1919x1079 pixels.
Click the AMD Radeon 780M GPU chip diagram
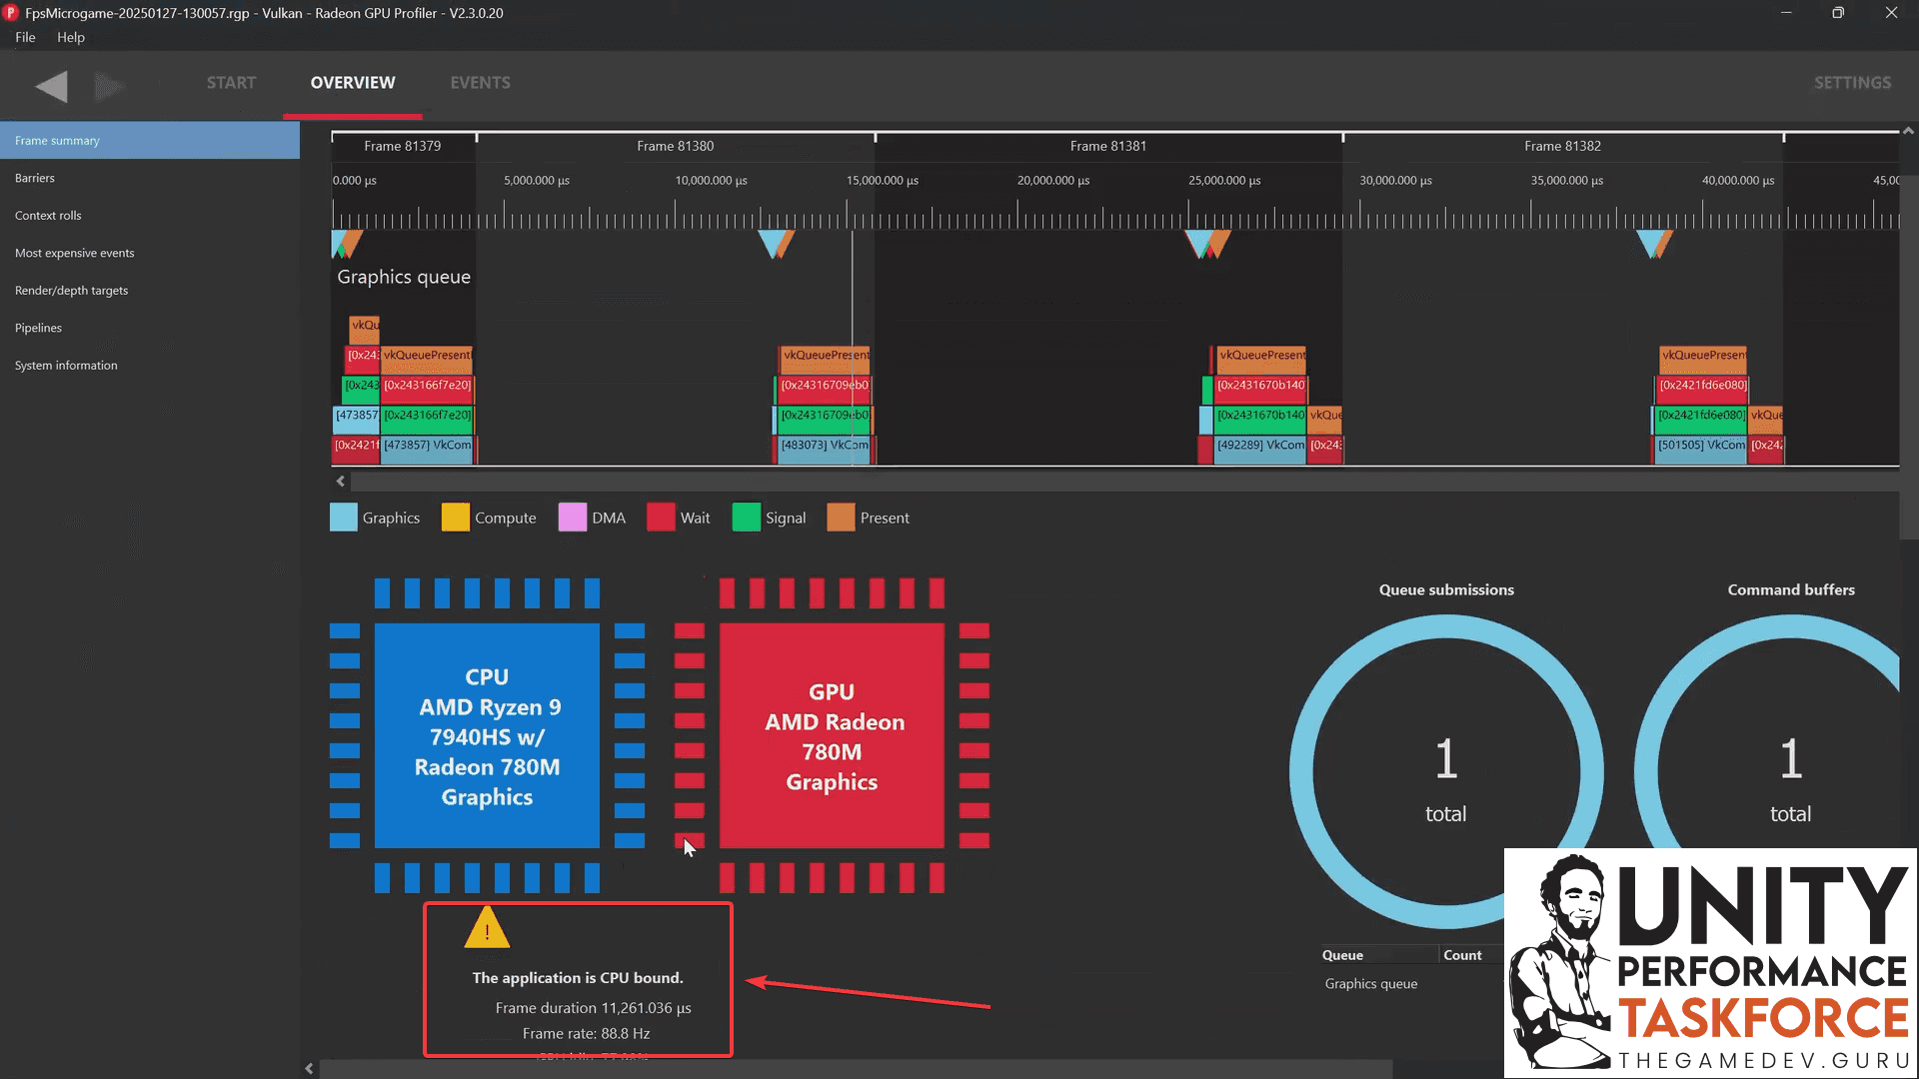coord(832,736)
